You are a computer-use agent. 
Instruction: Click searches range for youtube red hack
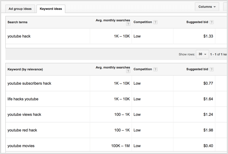(x=122, y=130)
